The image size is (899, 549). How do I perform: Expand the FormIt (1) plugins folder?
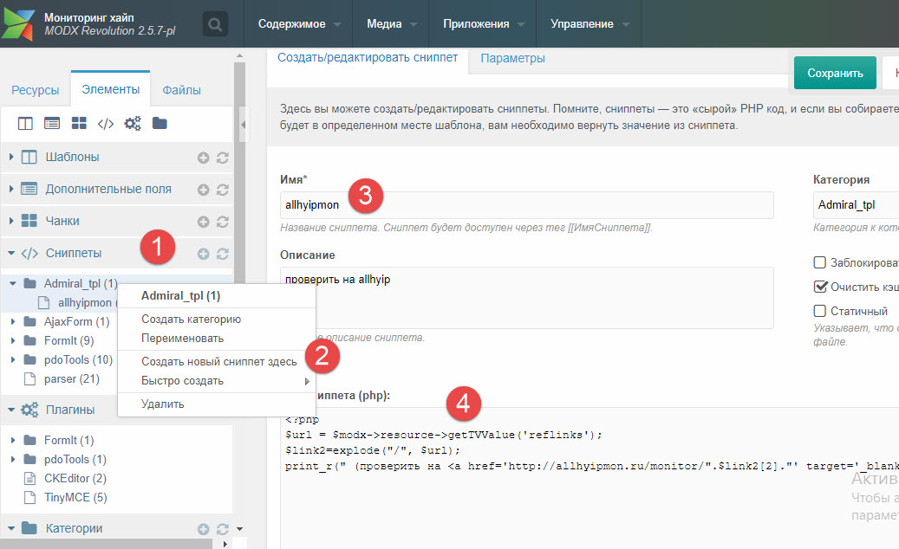(13, 440)
